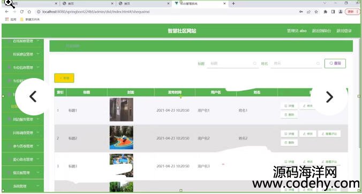The width and height of the screenshot is (362, 194).
Task: Expand the 系统管理 sidebar menu
Action: click(22, 186)
